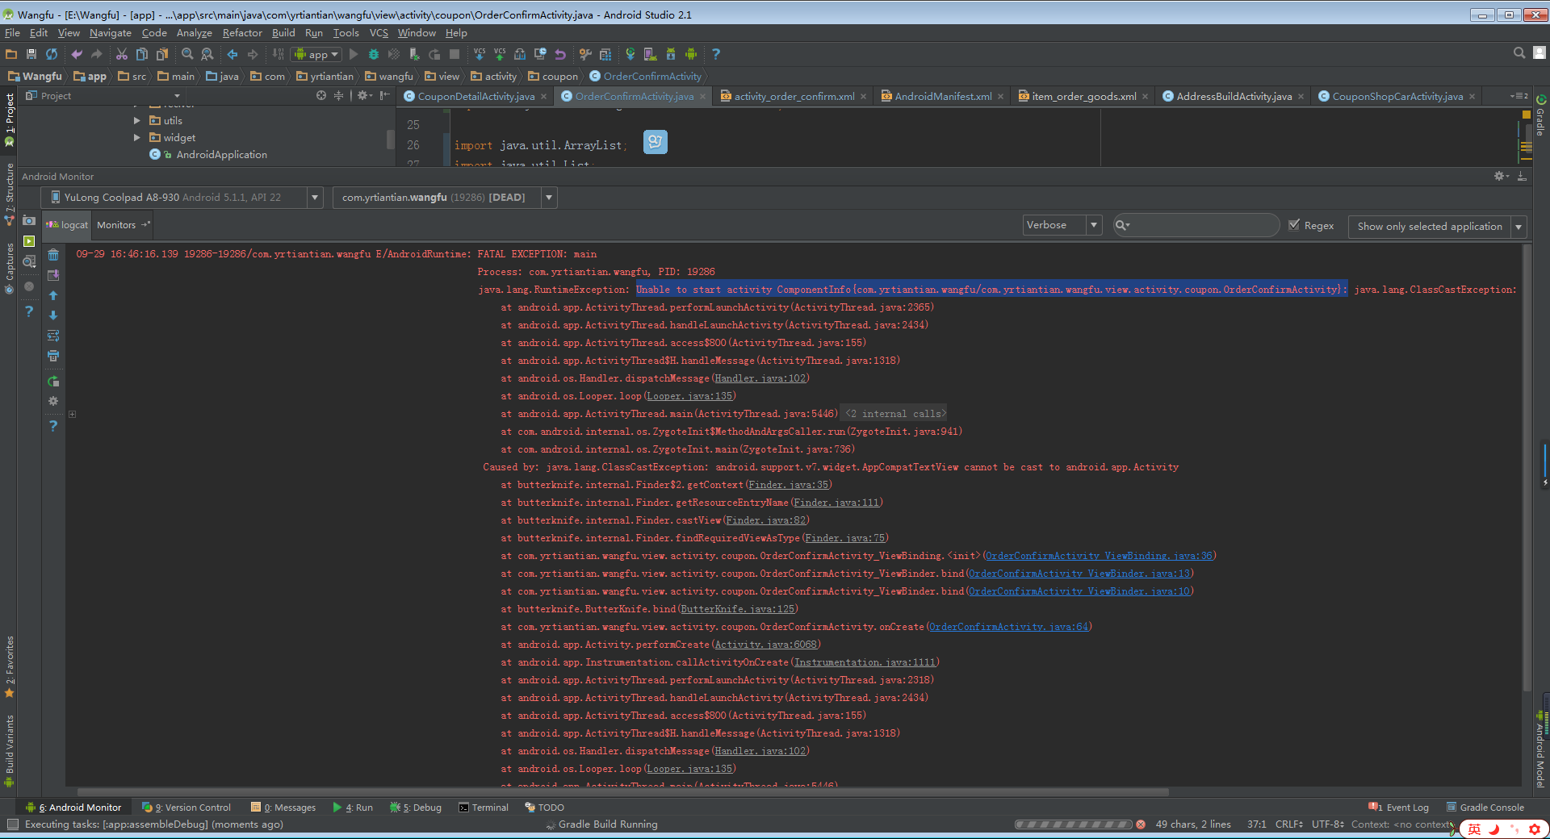The height and width of the screenshot is (839, 1550).
Task: Open the VCS menu
Action: [x=379, y=33]
